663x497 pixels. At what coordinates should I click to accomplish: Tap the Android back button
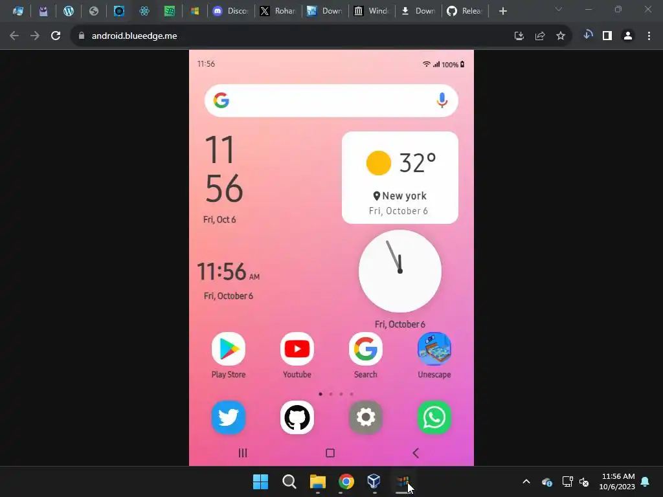coord(416,453)
